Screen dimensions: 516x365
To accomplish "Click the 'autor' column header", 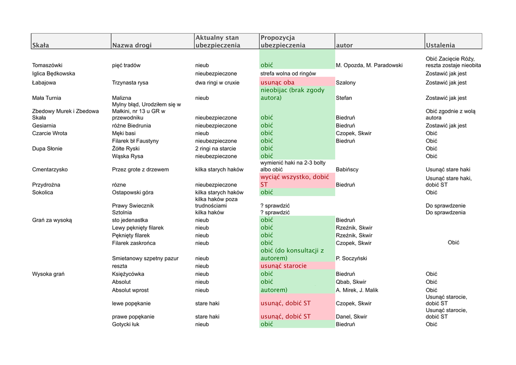I will pyautogui.click(x=345, y=45).
